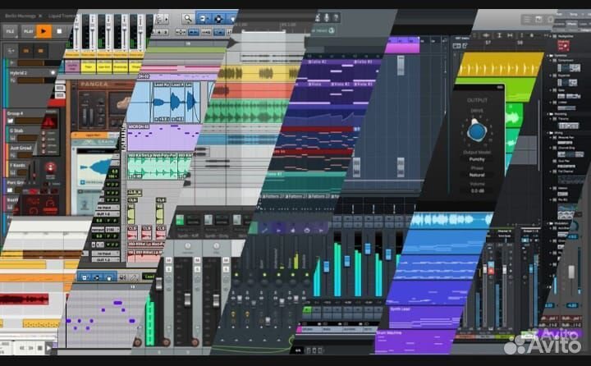Screen dimensions: 591x366
Task: Open the Punchy output model dropdown
Action: [477, 159]
